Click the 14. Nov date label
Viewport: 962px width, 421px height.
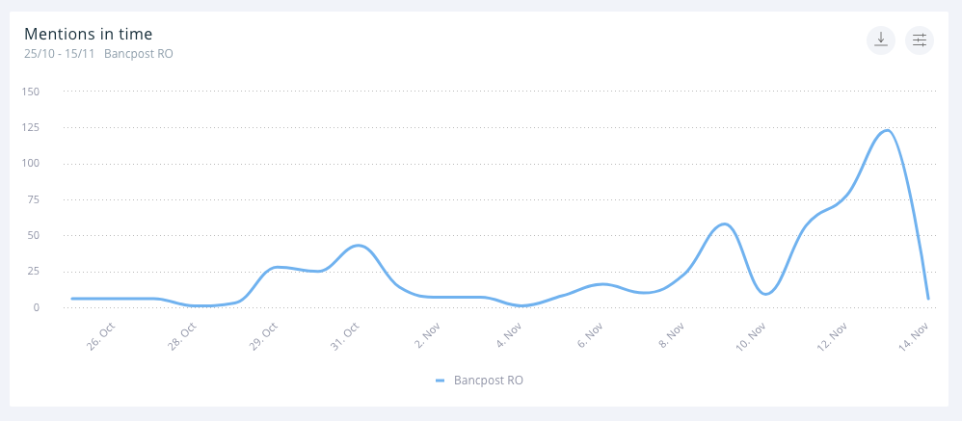click(x=912, y=337)
